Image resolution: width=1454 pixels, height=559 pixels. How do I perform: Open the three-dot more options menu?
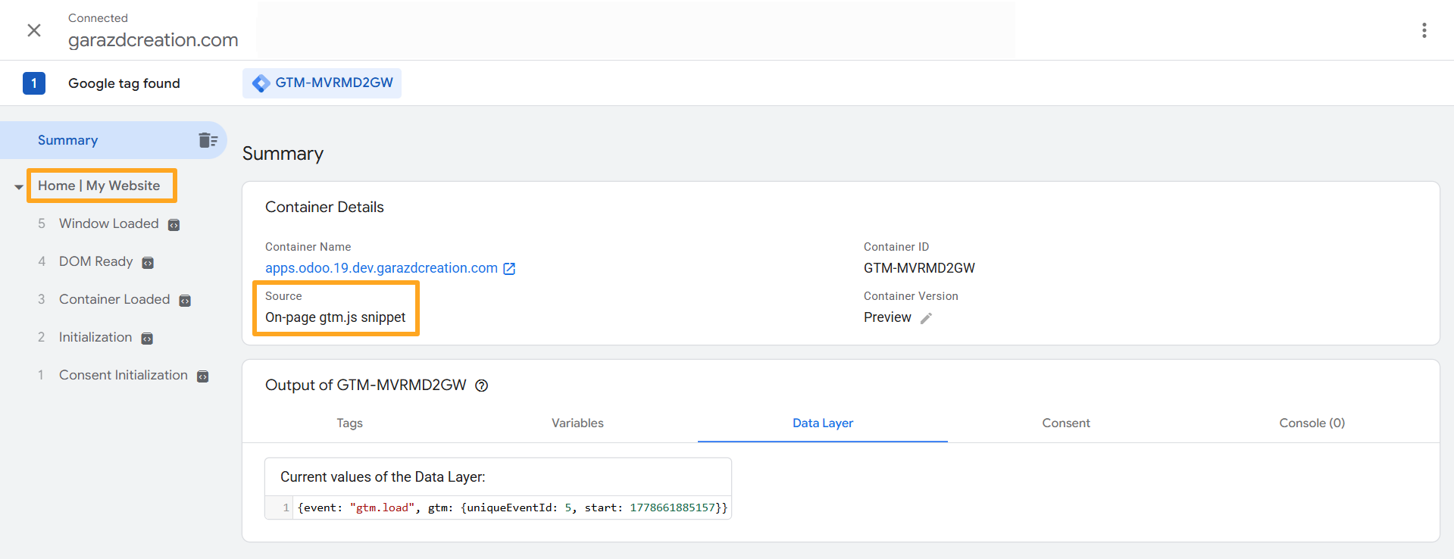tap(1424, 30)
